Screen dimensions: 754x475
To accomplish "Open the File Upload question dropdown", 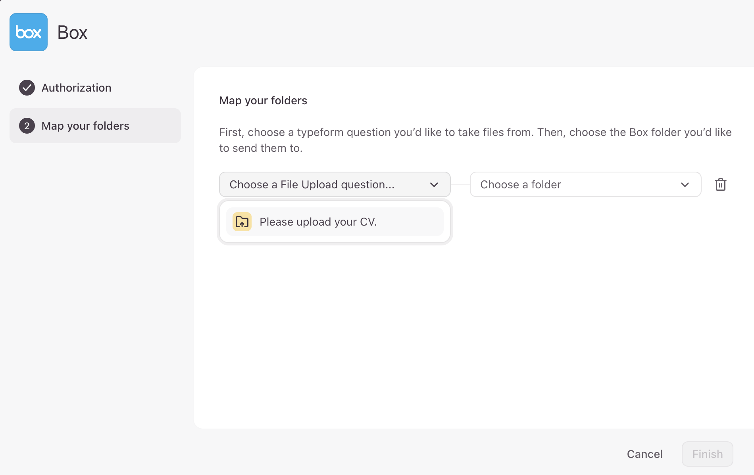I will coord(335,184).
